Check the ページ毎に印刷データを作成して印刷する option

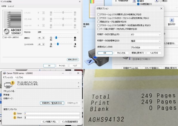click(x=99, y=29)
